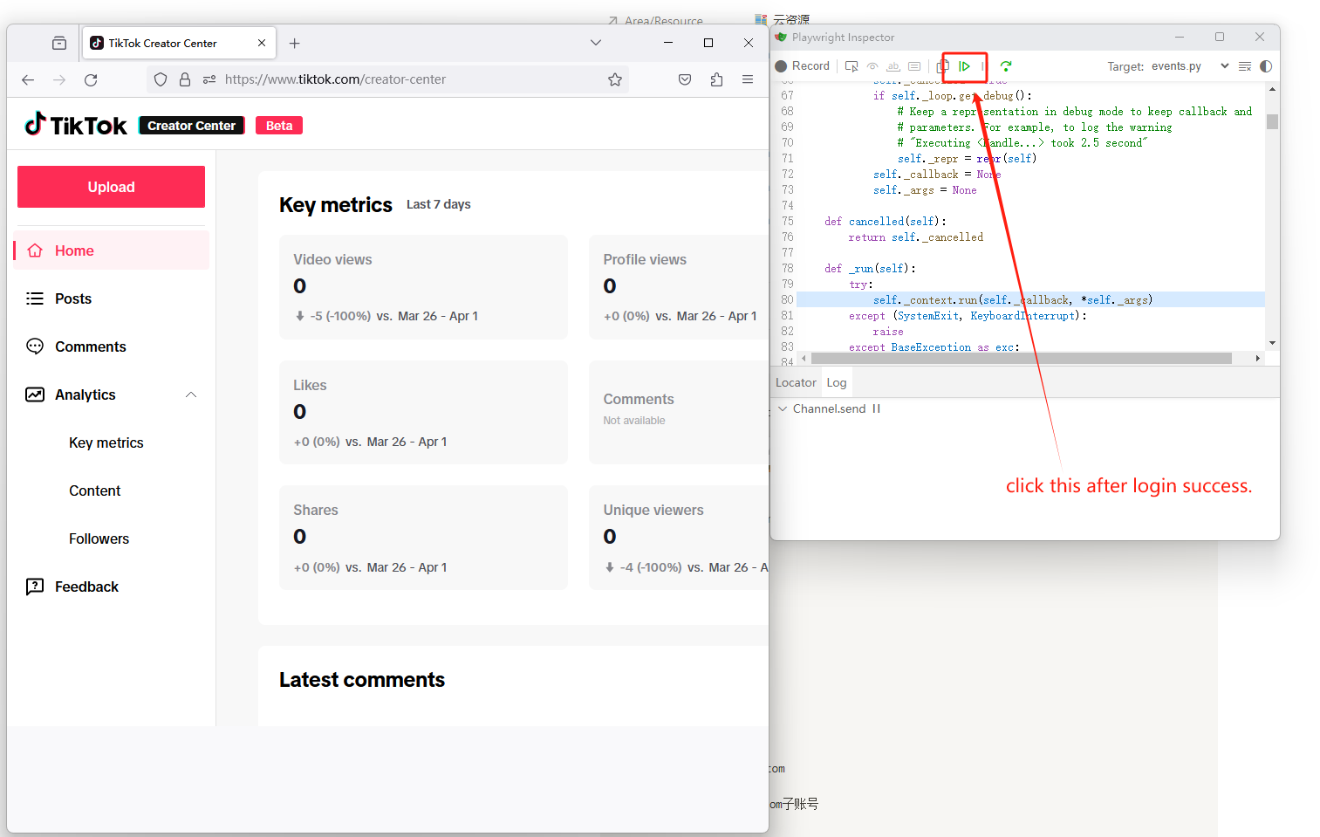This screenshot has width=1320, height=837.
Task: Click the Save to Pocket icon
Action: tap(685, 79)
